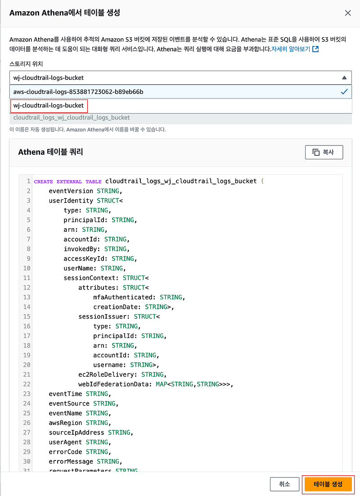Click webIdFederationData MAP line
The height and width of the screenshot is (496, 360).
[156, 384]
